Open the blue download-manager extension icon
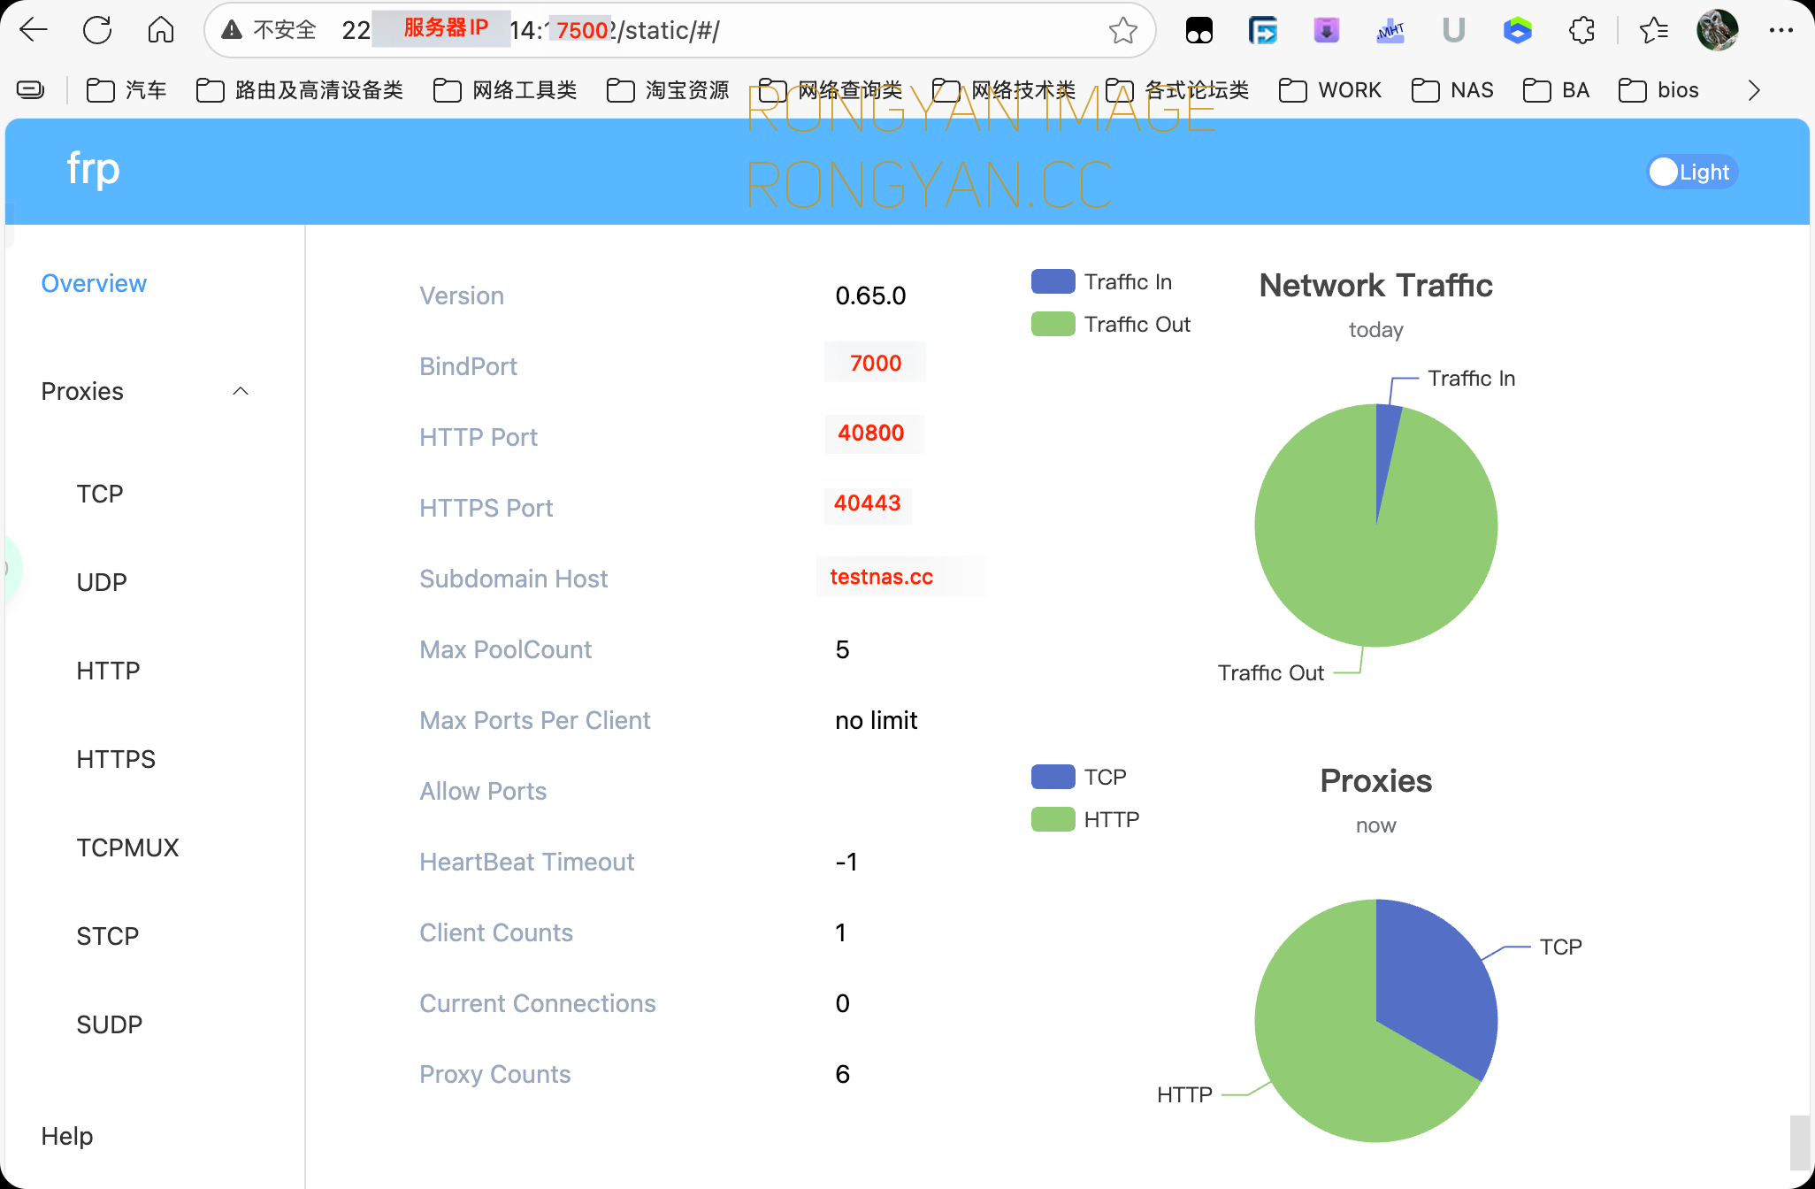This screenshot has width=1815, height=1189. click(x=1263, y=31)
